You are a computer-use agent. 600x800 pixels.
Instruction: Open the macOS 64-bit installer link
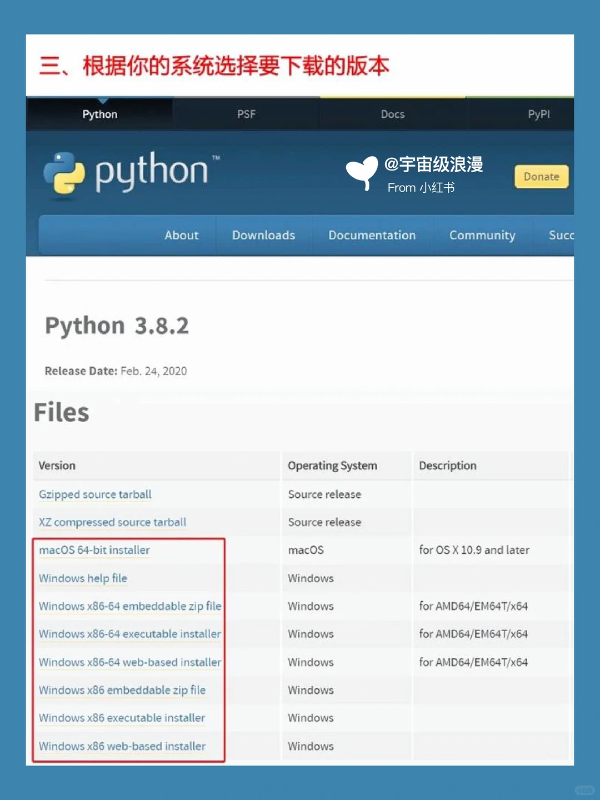(94, 550)
